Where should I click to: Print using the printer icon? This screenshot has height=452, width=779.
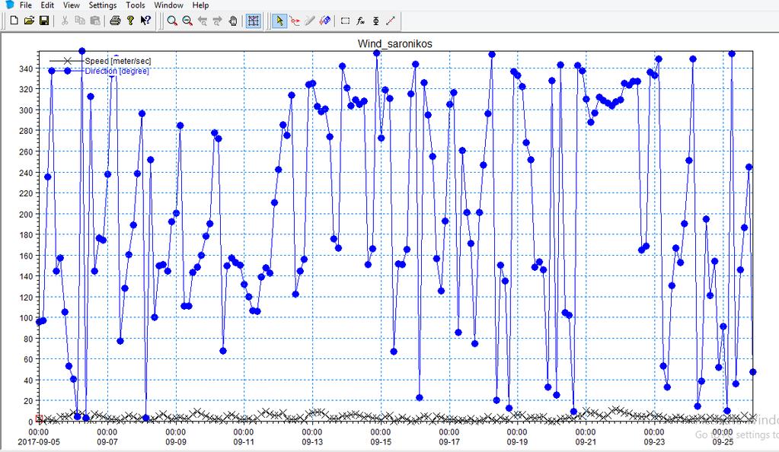pos(115,21)
